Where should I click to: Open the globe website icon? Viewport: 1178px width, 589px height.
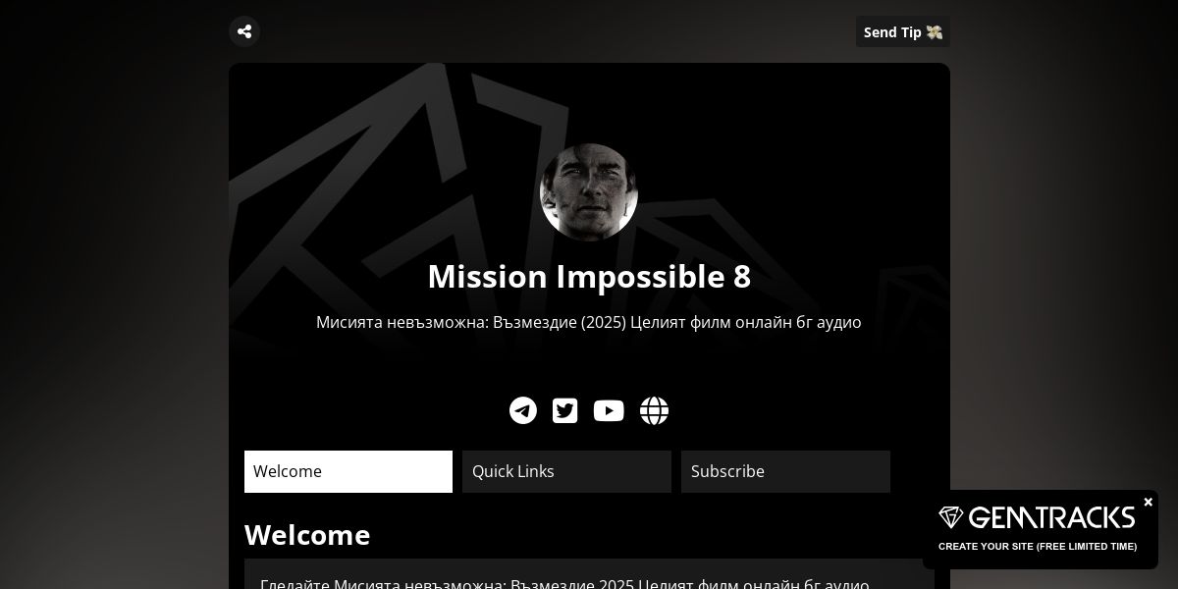tap(655, 410)
